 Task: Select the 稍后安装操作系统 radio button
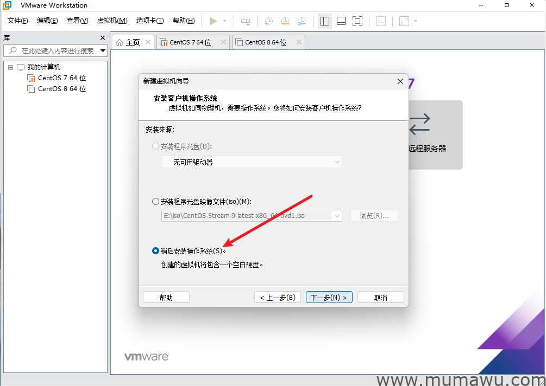point(156,250)
